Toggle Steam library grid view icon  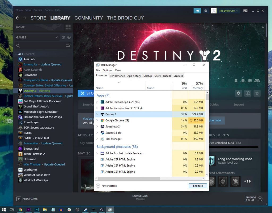68,27
